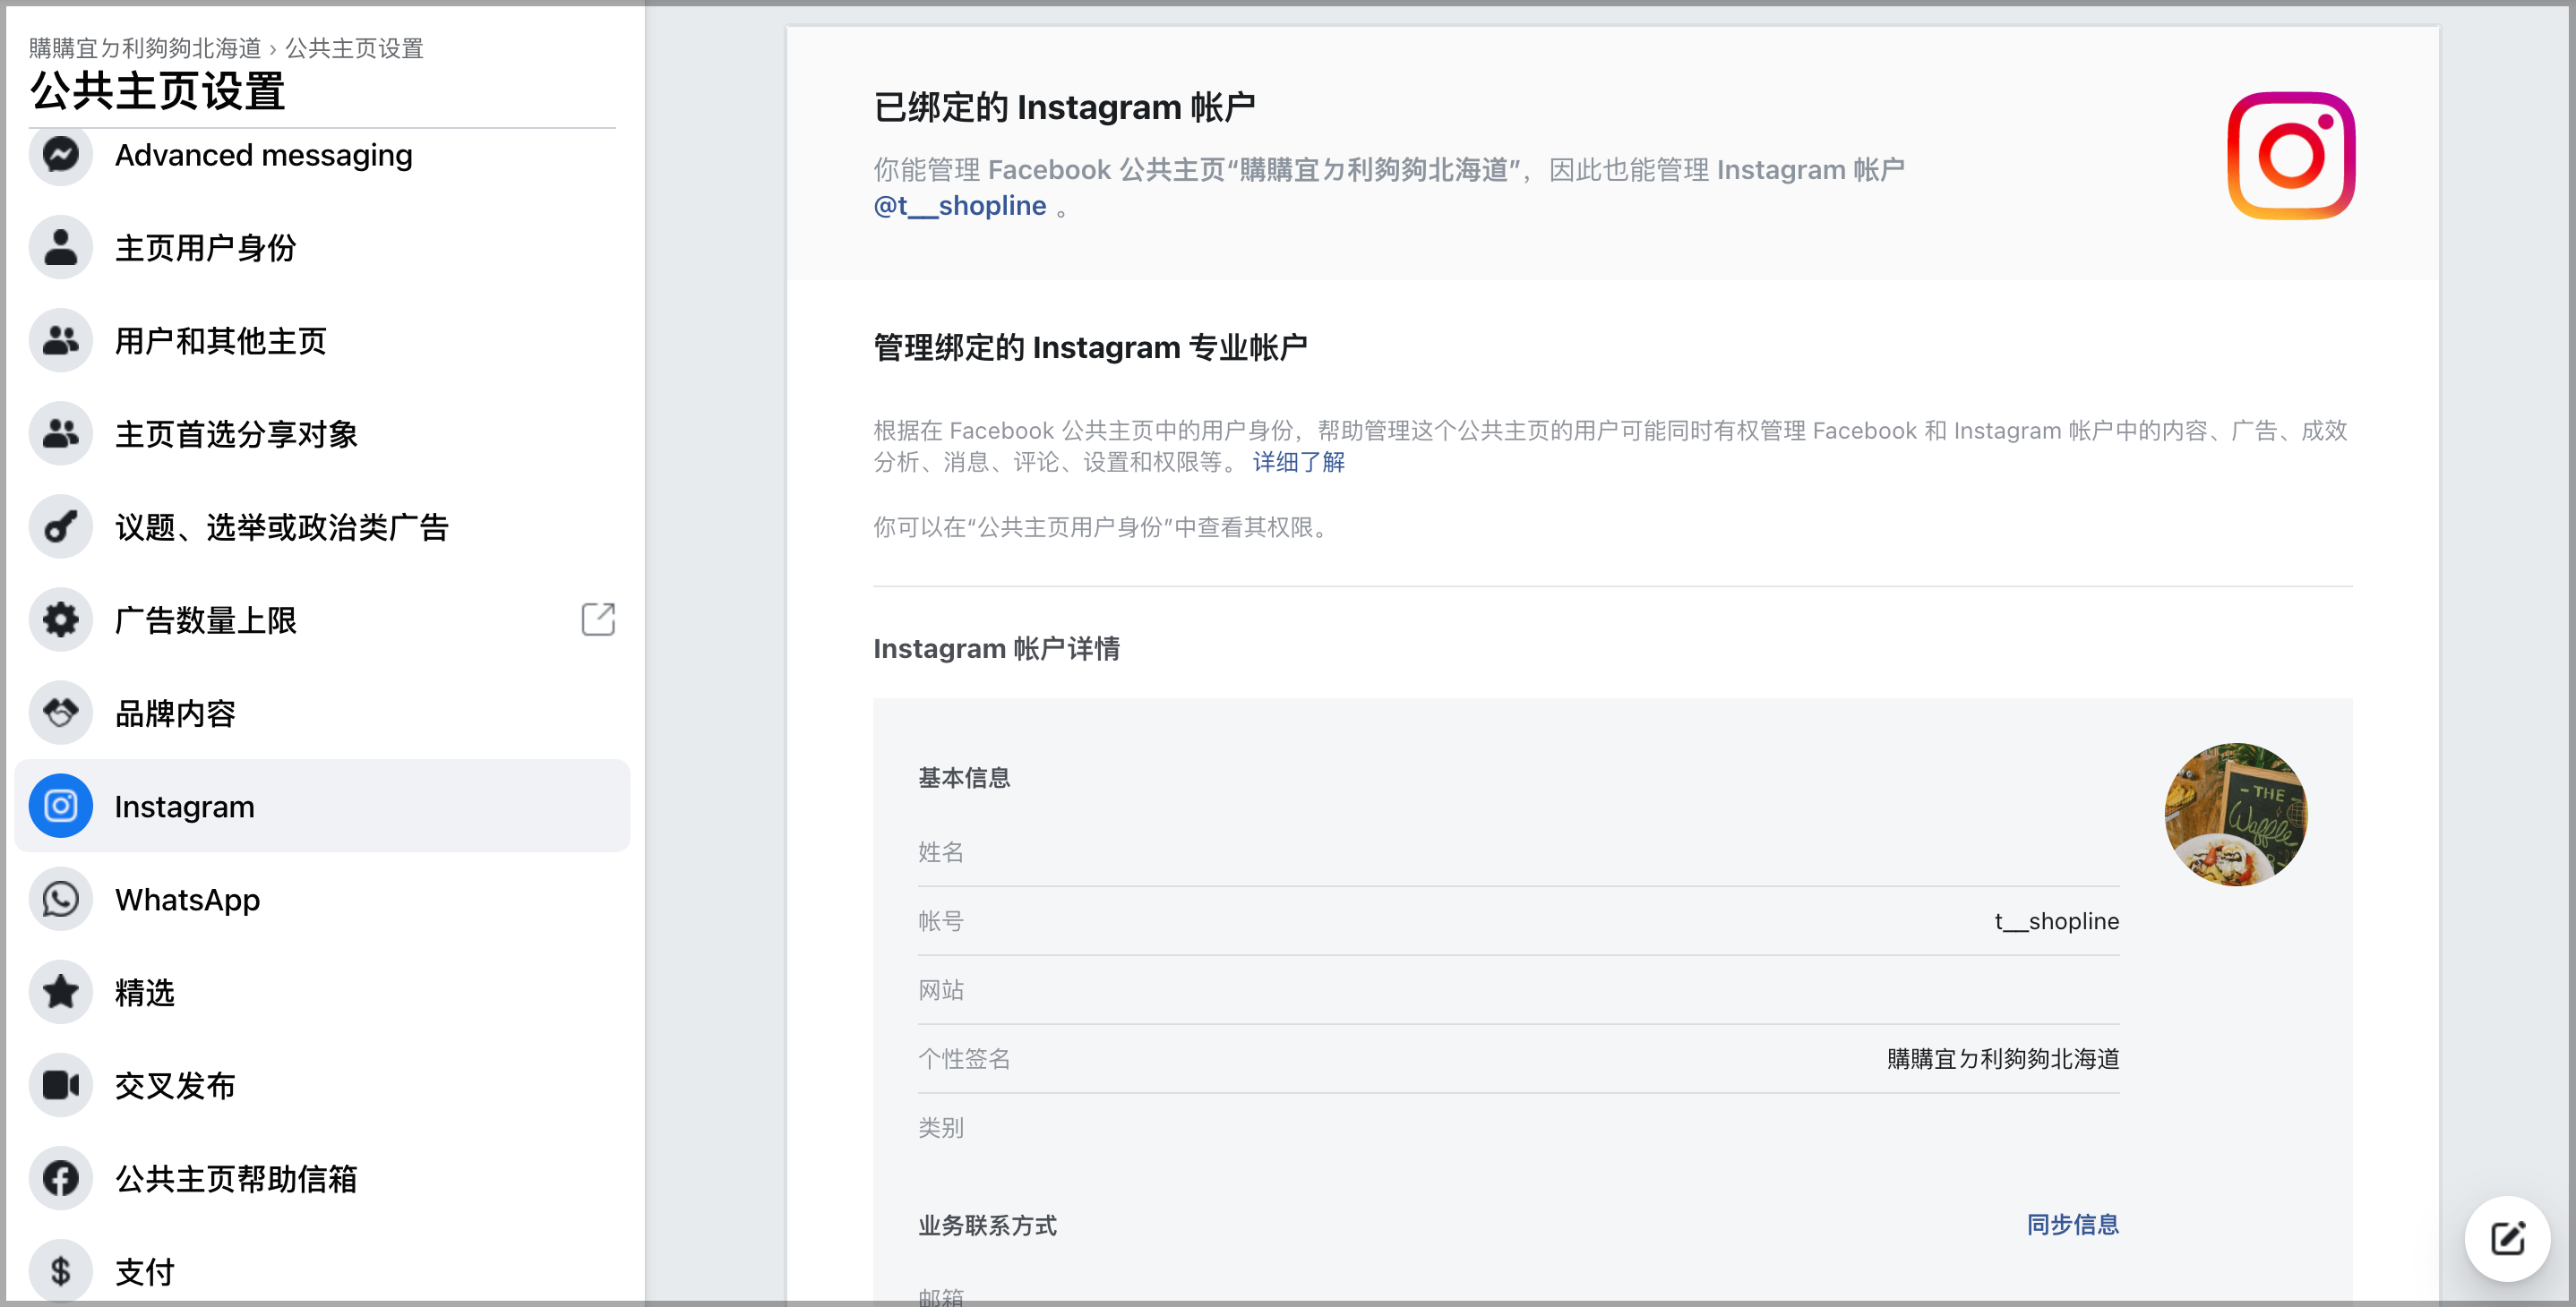Click the Facebook icon beside 公共主页帮助信箱
This screenshot has height=1307, width=2576.
click(61, 1178)
